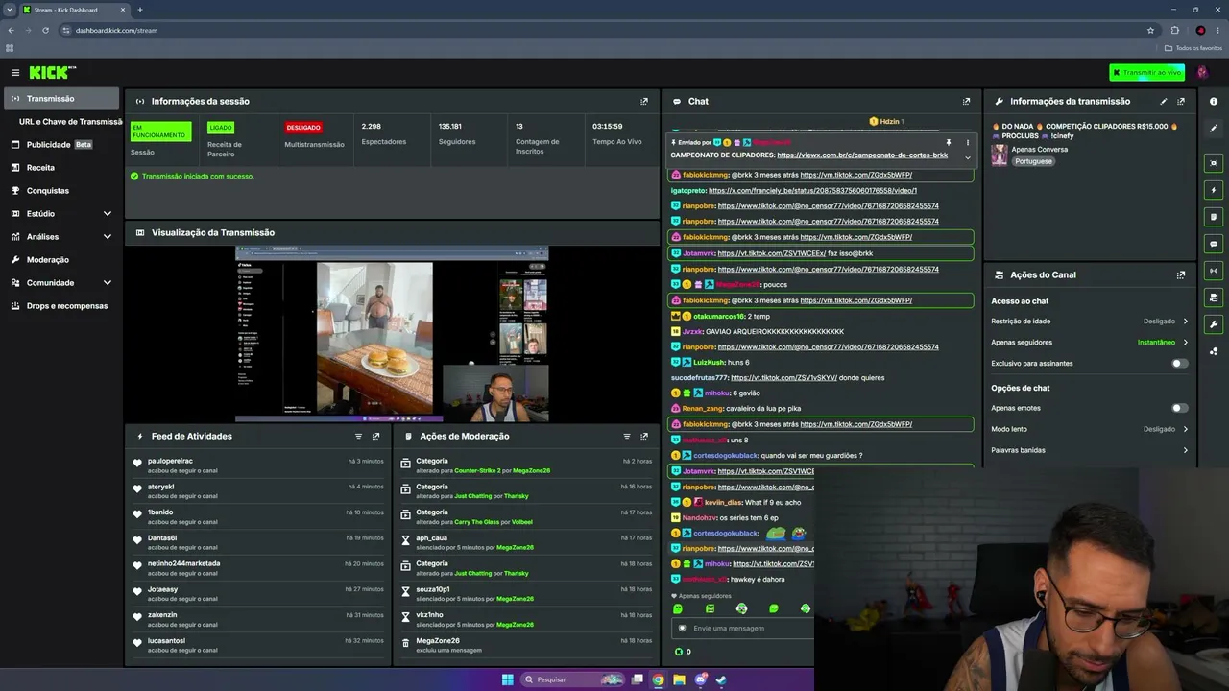Toggle the moderation actions widget in the right rail
The image size is (1229, 691).
(x=1214, y=217)
